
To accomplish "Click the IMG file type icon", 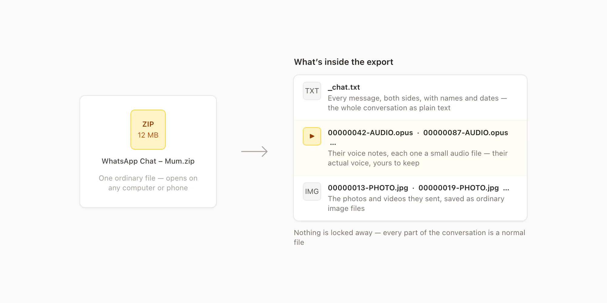I will point(312,191).
